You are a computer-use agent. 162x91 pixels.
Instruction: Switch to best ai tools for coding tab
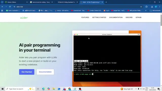tap(42, 2)
